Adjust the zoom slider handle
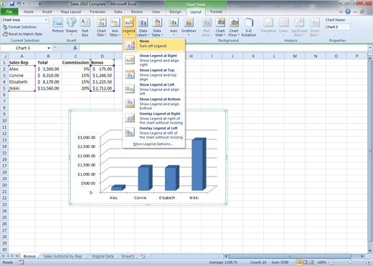 pyautogui.click(x=350, y=262)
